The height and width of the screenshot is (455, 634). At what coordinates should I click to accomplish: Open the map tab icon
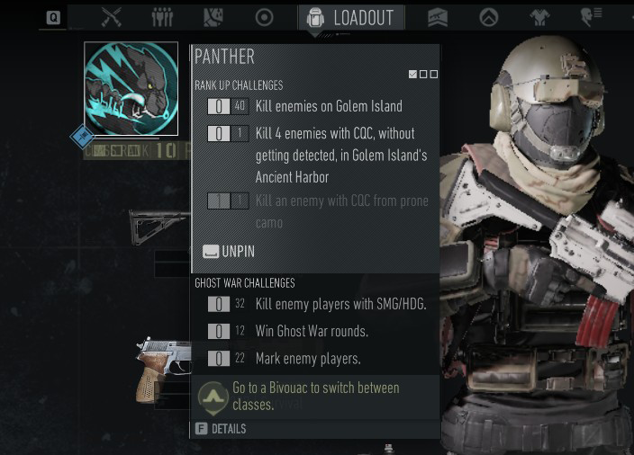tap(213, 17)
